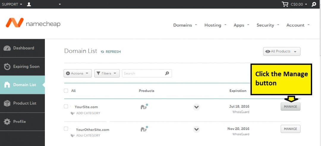Open the Filters dropdown

[107, 73]
